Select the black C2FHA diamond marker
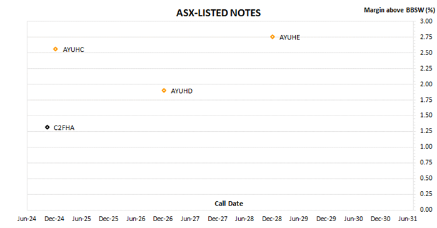This screenshot has width=437, height=228. tap(48, 127)
